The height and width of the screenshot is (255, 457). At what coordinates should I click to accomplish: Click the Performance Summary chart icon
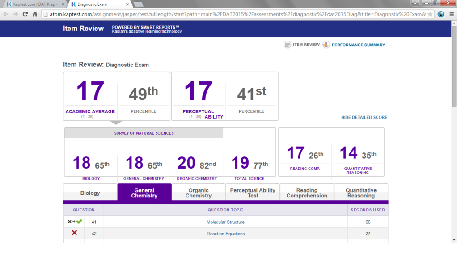(x=326, y=45)
